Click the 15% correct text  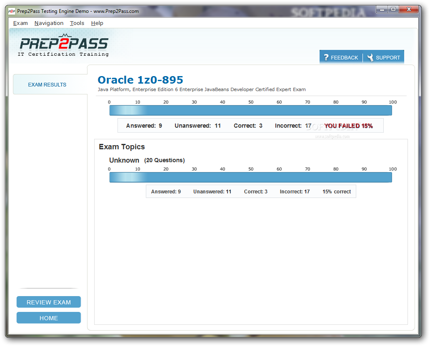click(x=337, y=192)
